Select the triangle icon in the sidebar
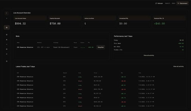This screenshot has height=111, width=191. (x=7, y=39)
